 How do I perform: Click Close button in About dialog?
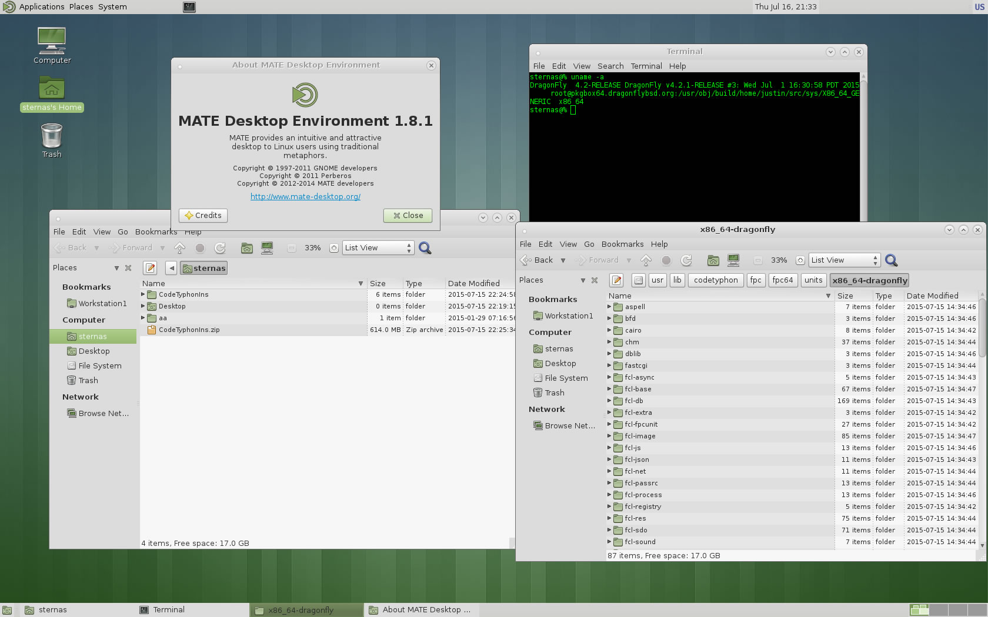[408, 216]
